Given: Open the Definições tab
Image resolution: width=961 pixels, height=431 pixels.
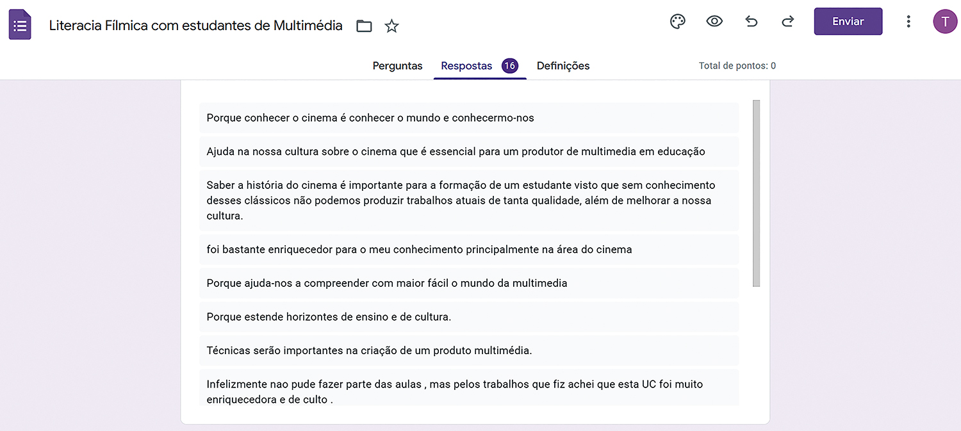Looking at the screenshot, I should tap(563, 66).
